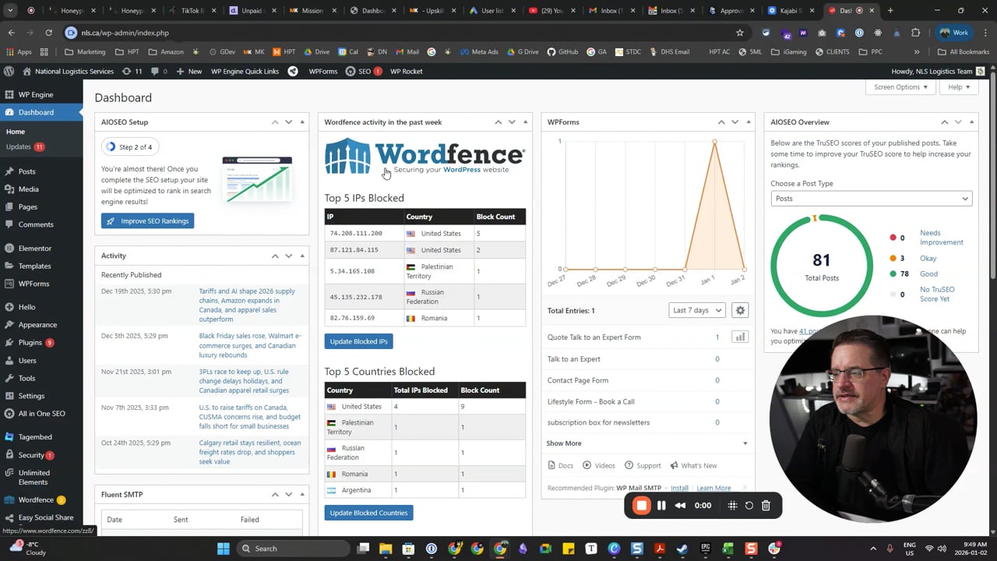
Task: Open Learn More link for WP Mail SMTP
Action: click(x=713, y=488)
